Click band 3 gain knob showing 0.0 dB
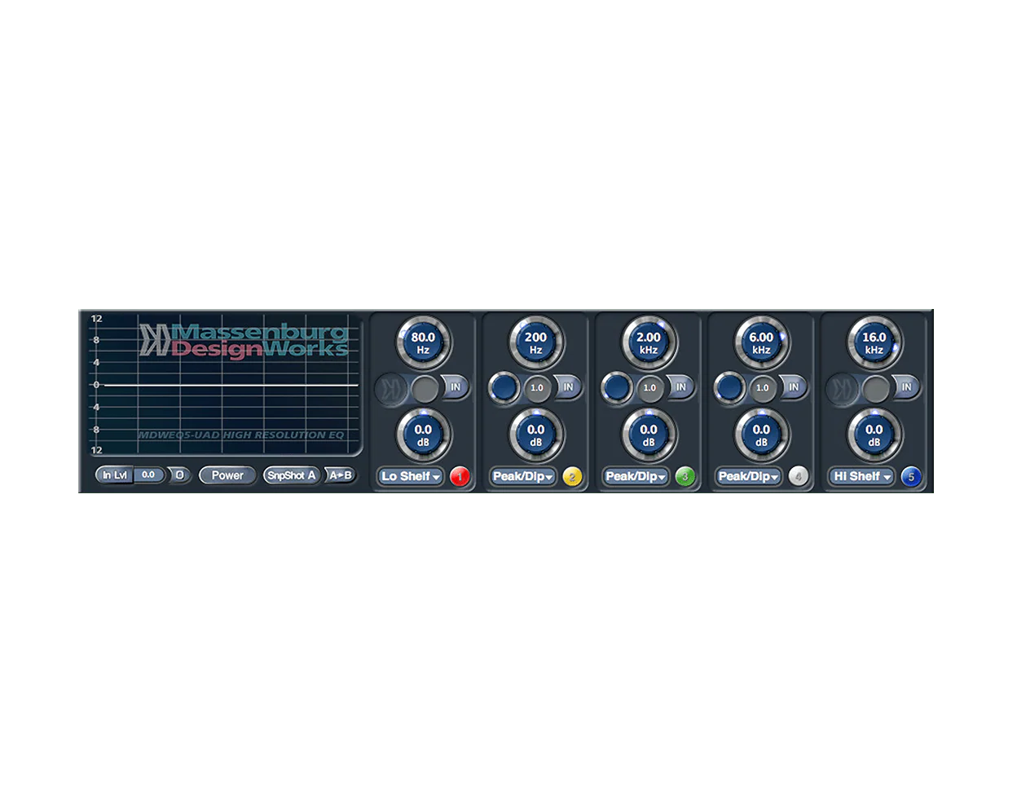The width and height of the screenshot is (1017, 799). coord(649,435)
